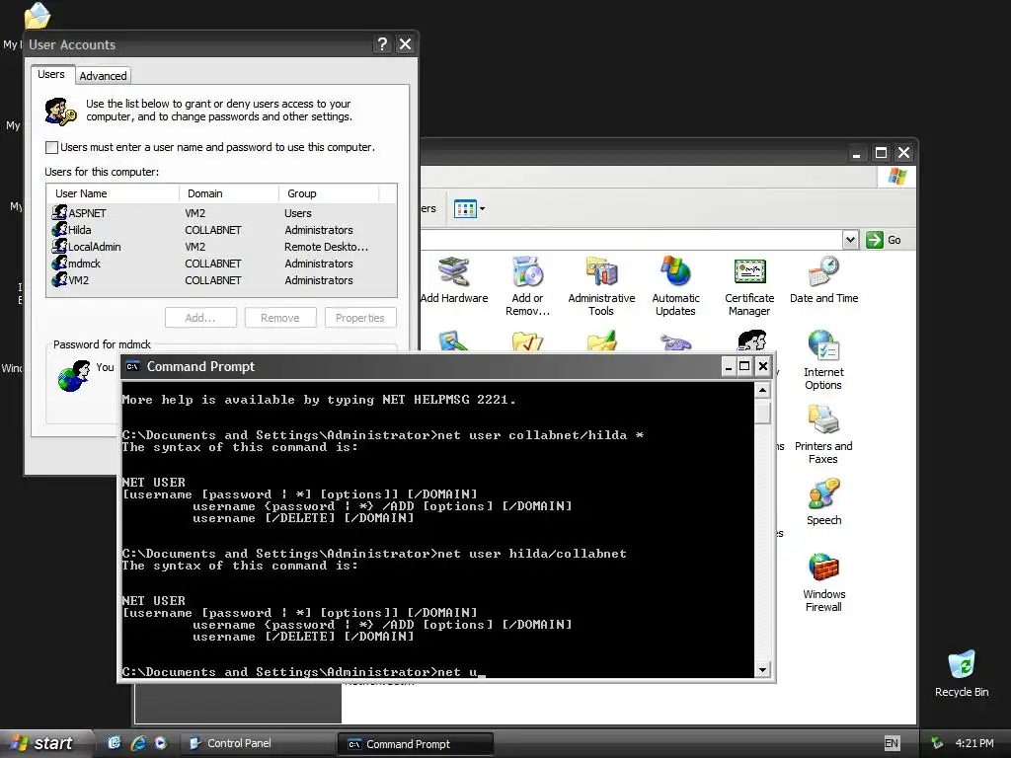Image resolution: width=1011 pixels, height=758 pixels.
Task: Select the VM2 user row
Action: click(x=221, y=279)
